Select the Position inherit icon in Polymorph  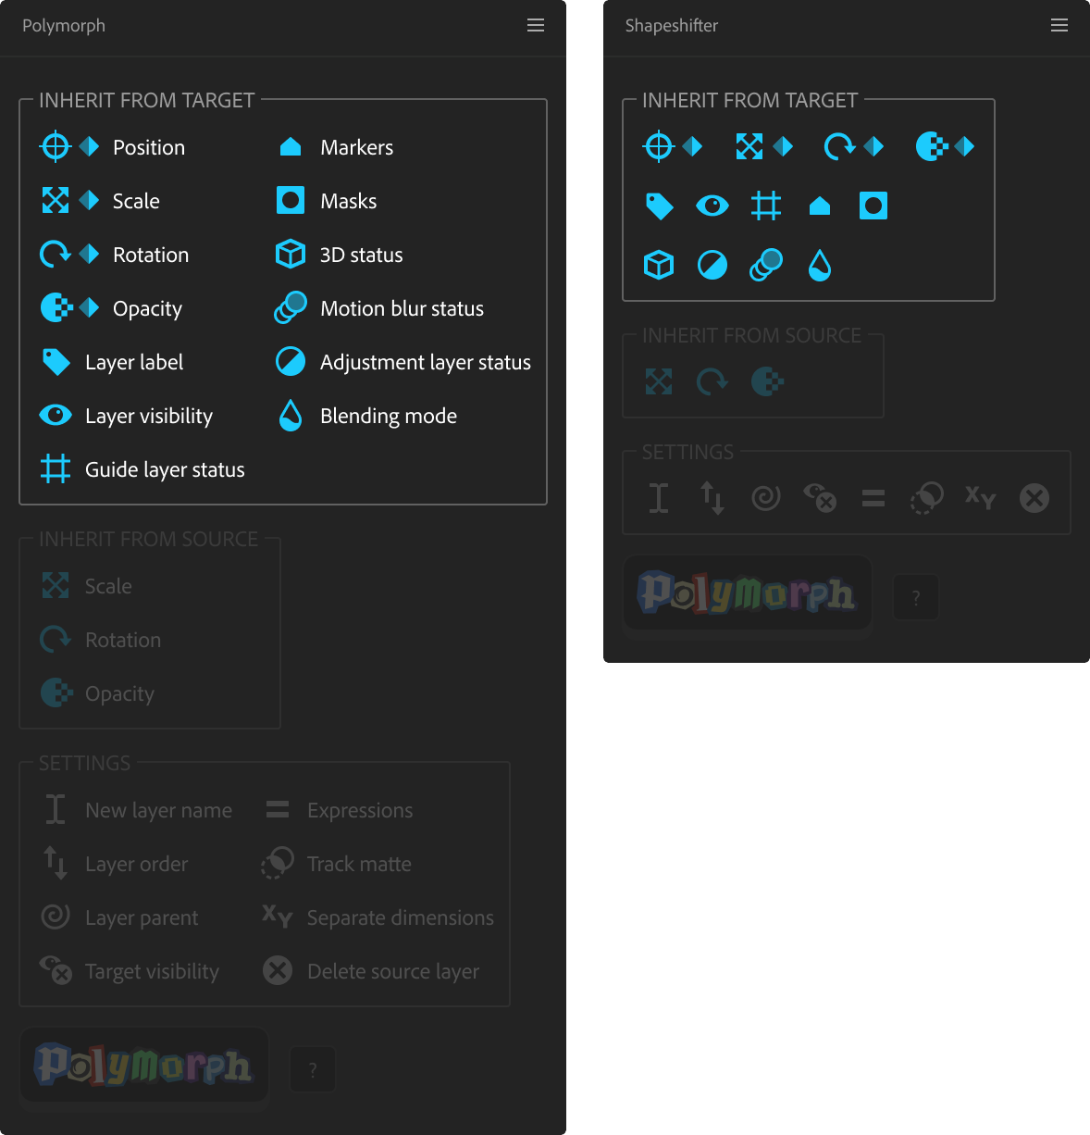coord(55,146)
